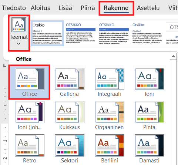Select the Damasti theme
178x165 pixels.
coord(150,149)
